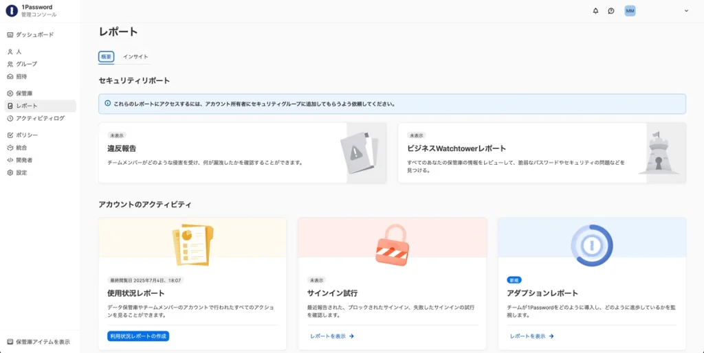The height and width of the screenshot is (353, 704).
Task: Select the 概要 tab
Action: coord(106,57)
